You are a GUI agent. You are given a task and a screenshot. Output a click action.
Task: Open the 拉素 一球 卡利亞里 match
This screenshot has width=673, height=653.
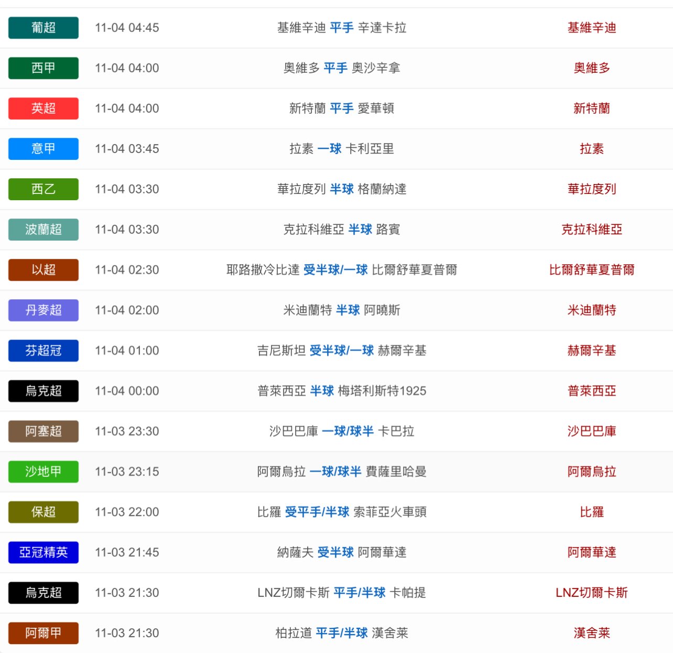click(x=341, y=149)
